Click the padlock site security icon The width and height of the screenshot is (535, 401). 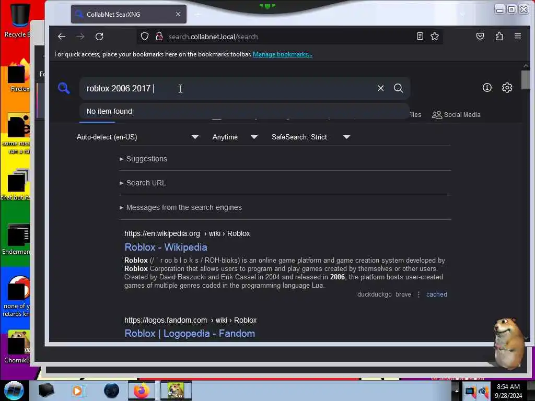click(159, 36)
